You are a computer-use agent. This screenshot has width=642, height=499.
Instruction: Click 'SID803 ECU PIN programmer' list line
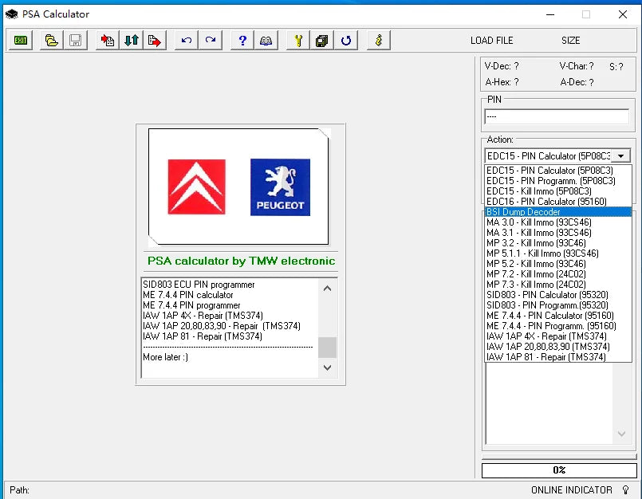[x=199, y=285]
